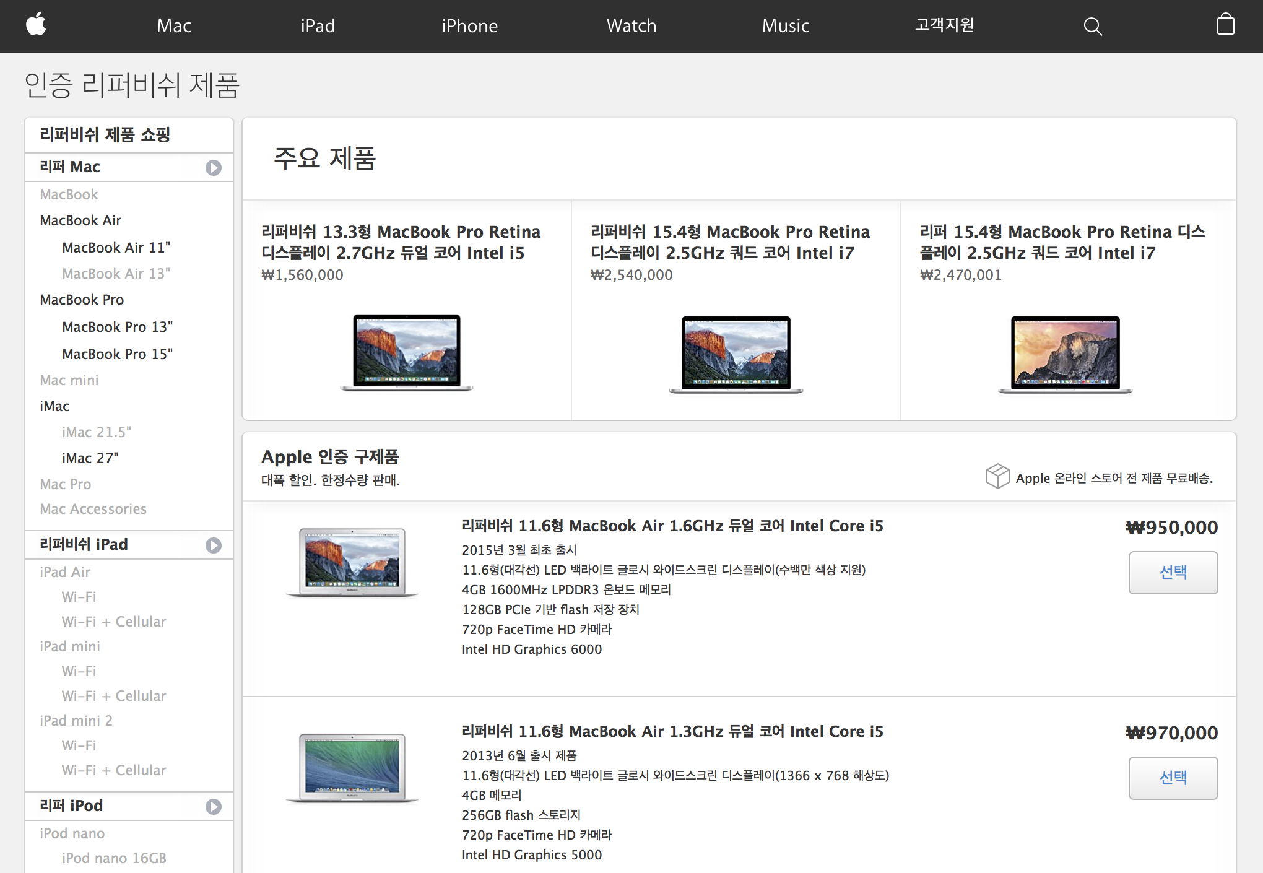The height and width of the screenshot is (873, 1263).
Task: Click the free shipping box icon
Action: (x=997, y=476)
